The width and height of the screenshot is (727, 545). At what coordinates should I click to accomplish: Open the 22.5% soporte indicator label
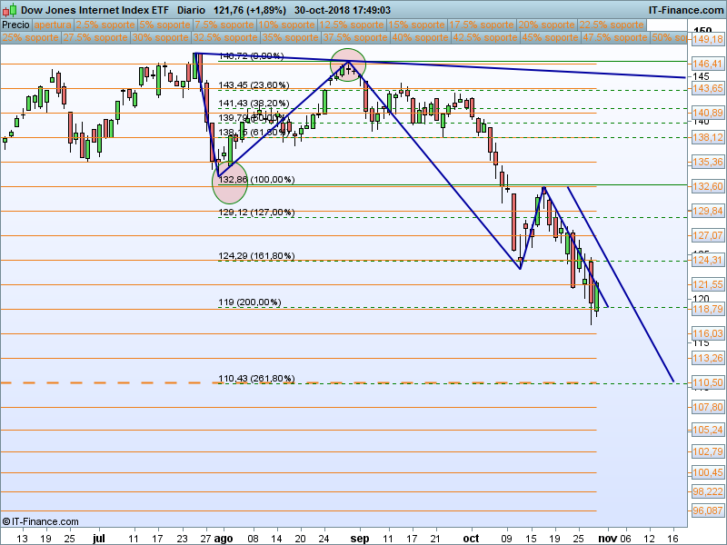(611, 25)
